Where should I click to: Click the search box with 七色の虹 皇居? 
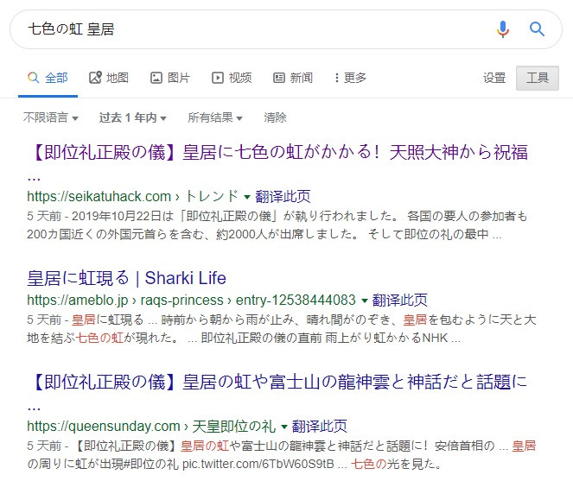pos(286,29)
